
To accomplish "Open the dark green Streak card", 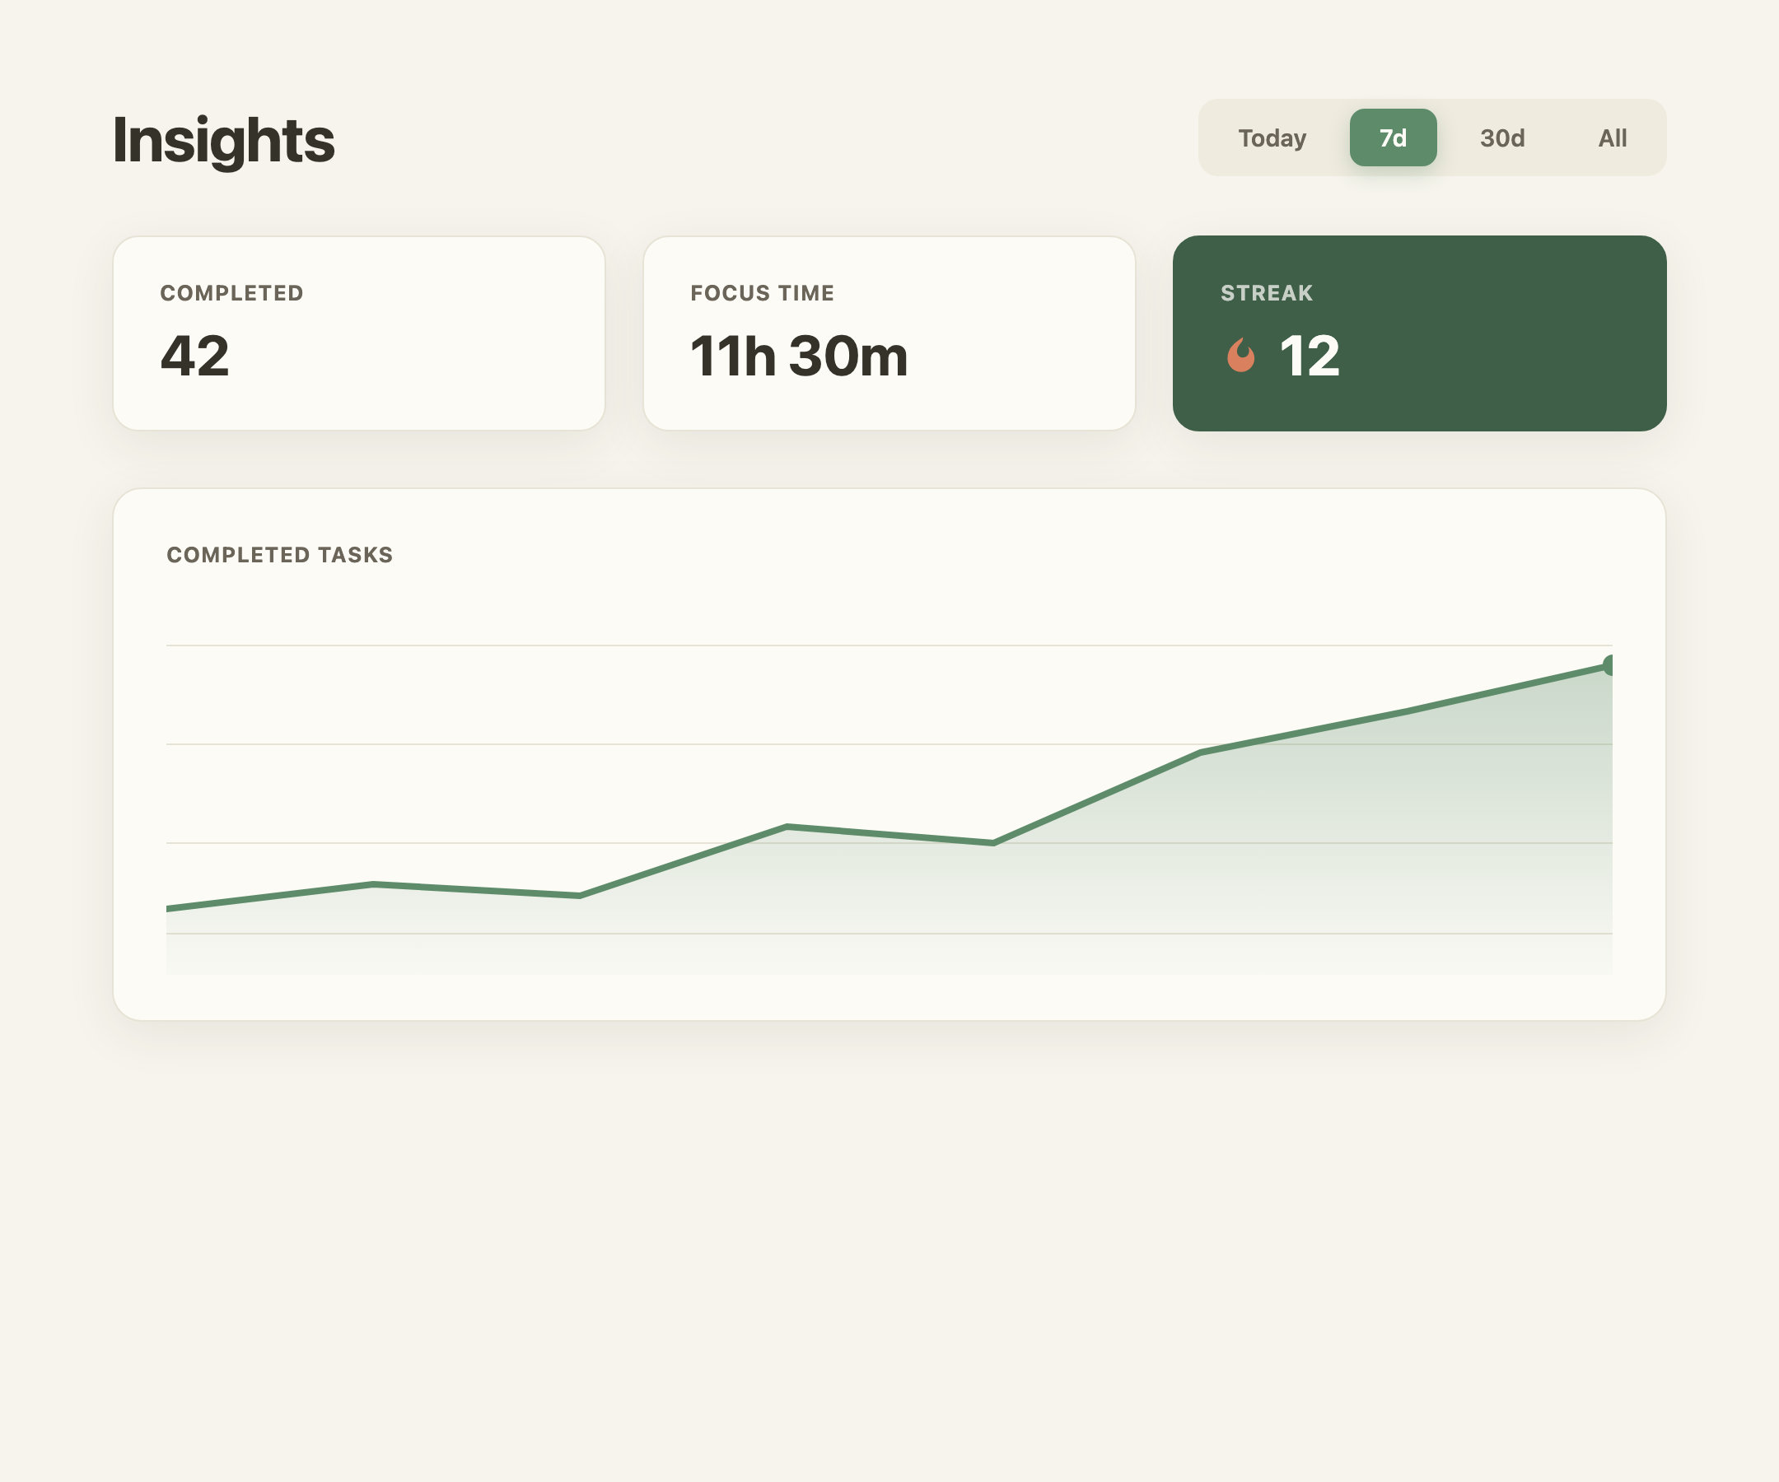I will click(1420, 333).
